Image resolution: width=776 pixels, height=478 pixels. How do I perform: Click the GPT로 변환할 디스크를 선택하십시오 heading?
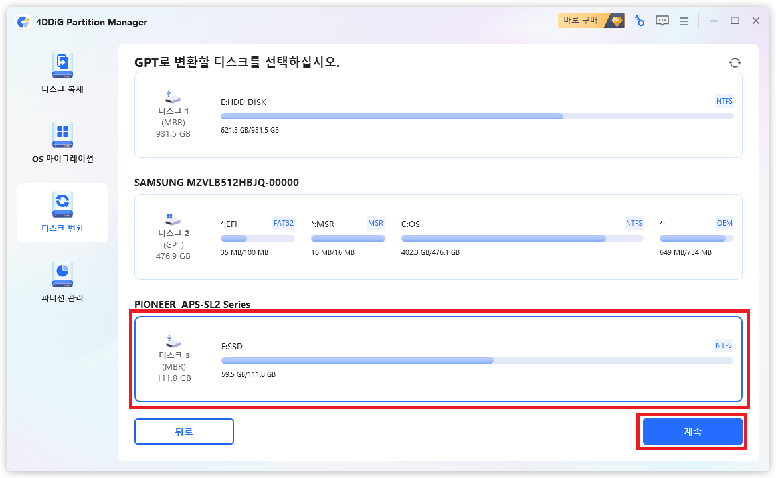click(x=237, y=62)
